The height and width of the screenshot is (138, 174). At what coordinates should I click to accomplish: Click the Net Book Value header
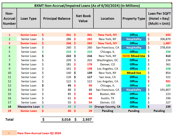click(x=83, y=18)
